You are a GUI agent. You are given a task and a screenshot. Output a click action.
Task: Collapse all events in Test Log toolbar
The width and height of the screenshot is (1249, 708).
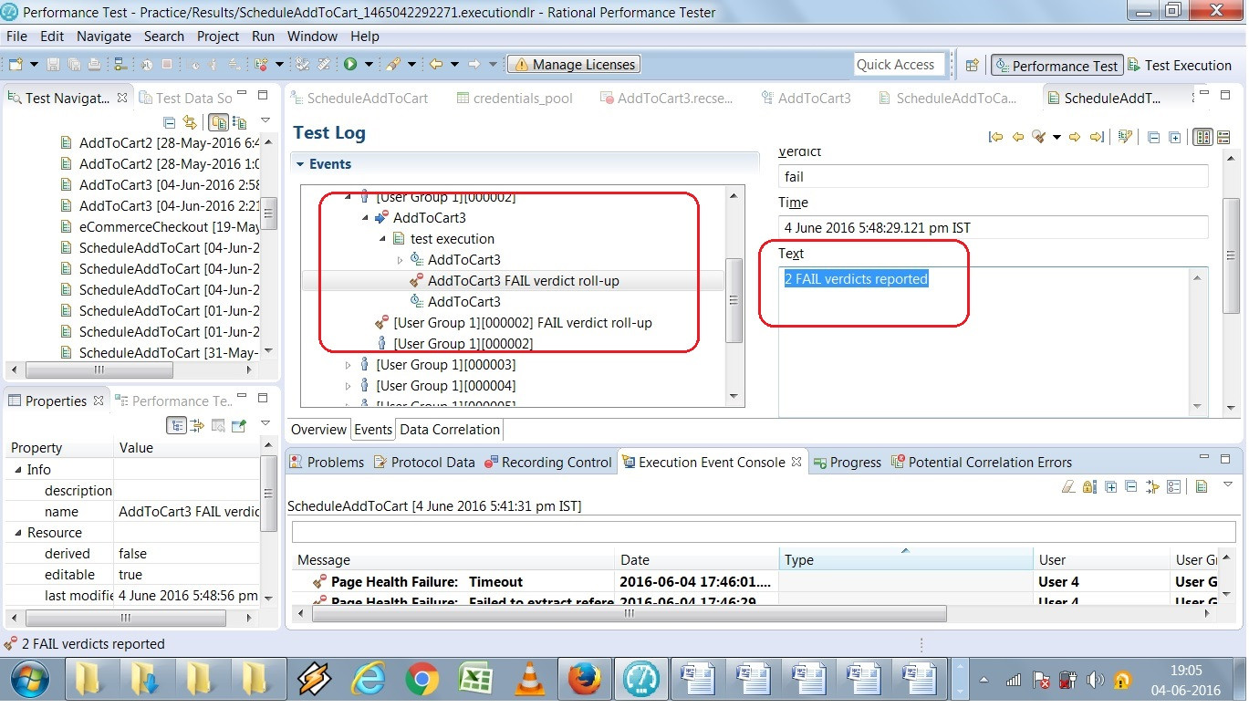point(1154,137)
